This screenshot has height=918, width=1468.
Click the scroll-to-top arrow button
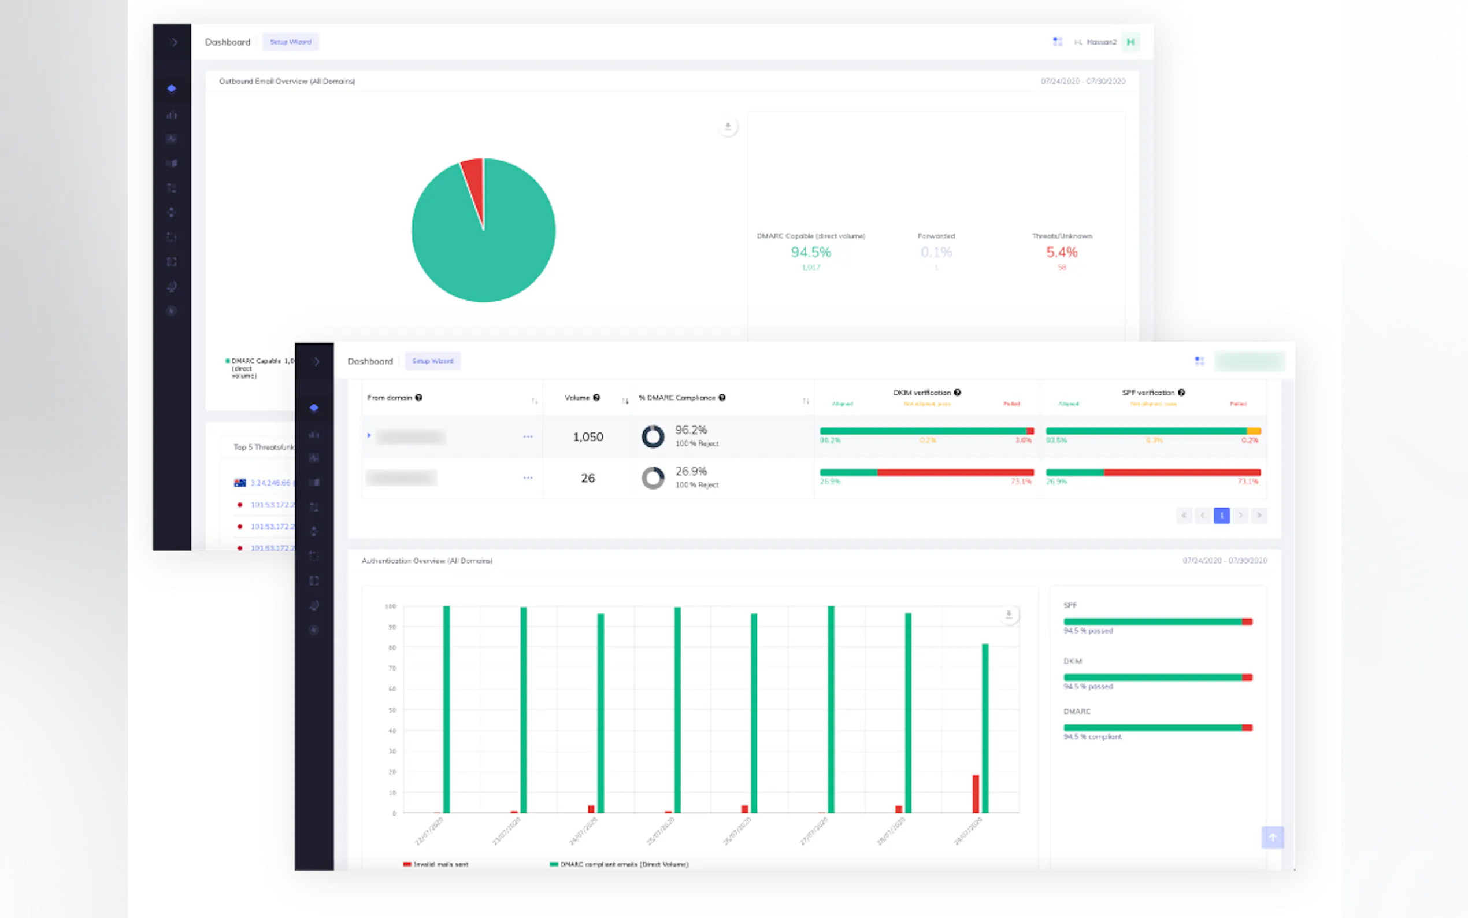click(1272, 837)
